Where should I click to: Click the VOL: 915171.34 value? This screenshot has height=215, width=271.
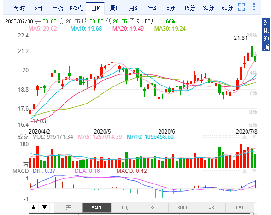tap(53, 137)
